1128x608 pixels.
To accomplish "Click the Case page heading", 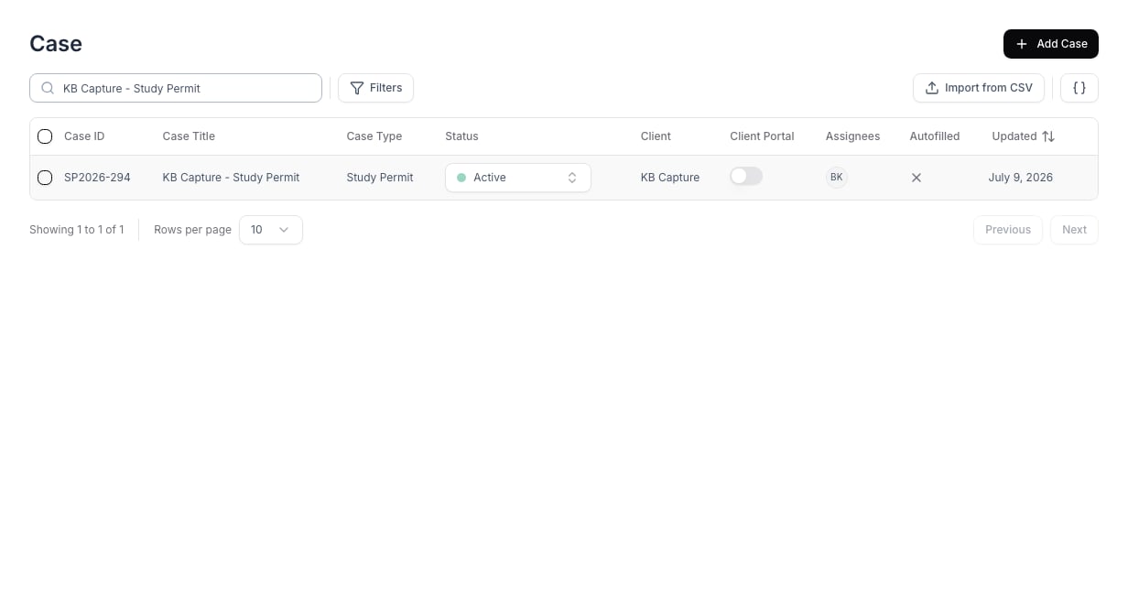I will click(x=56, y=44).
